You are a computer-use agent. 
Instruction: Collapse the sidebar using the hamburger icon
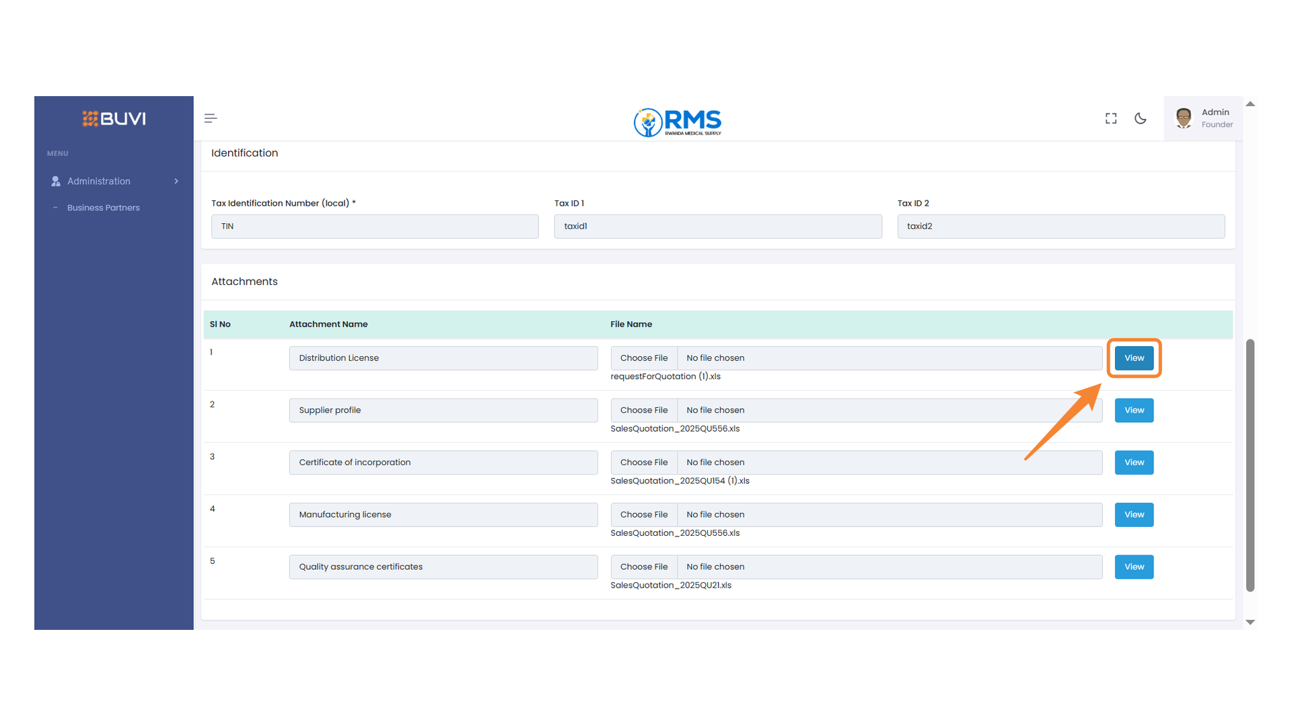pyautogui.click(x=210, y=118)
